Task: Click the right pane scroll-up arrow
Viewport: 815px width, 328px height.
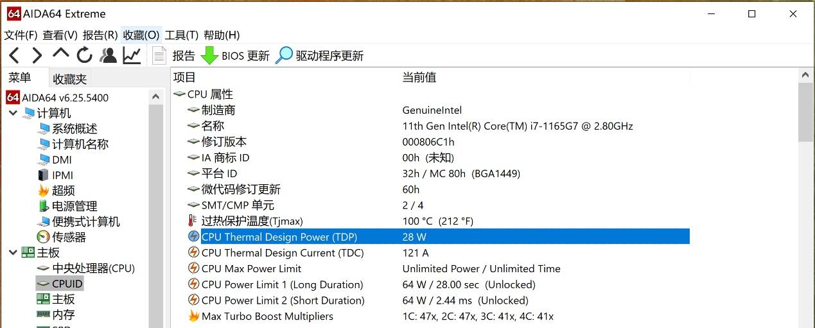Action: tap(805, 76)
